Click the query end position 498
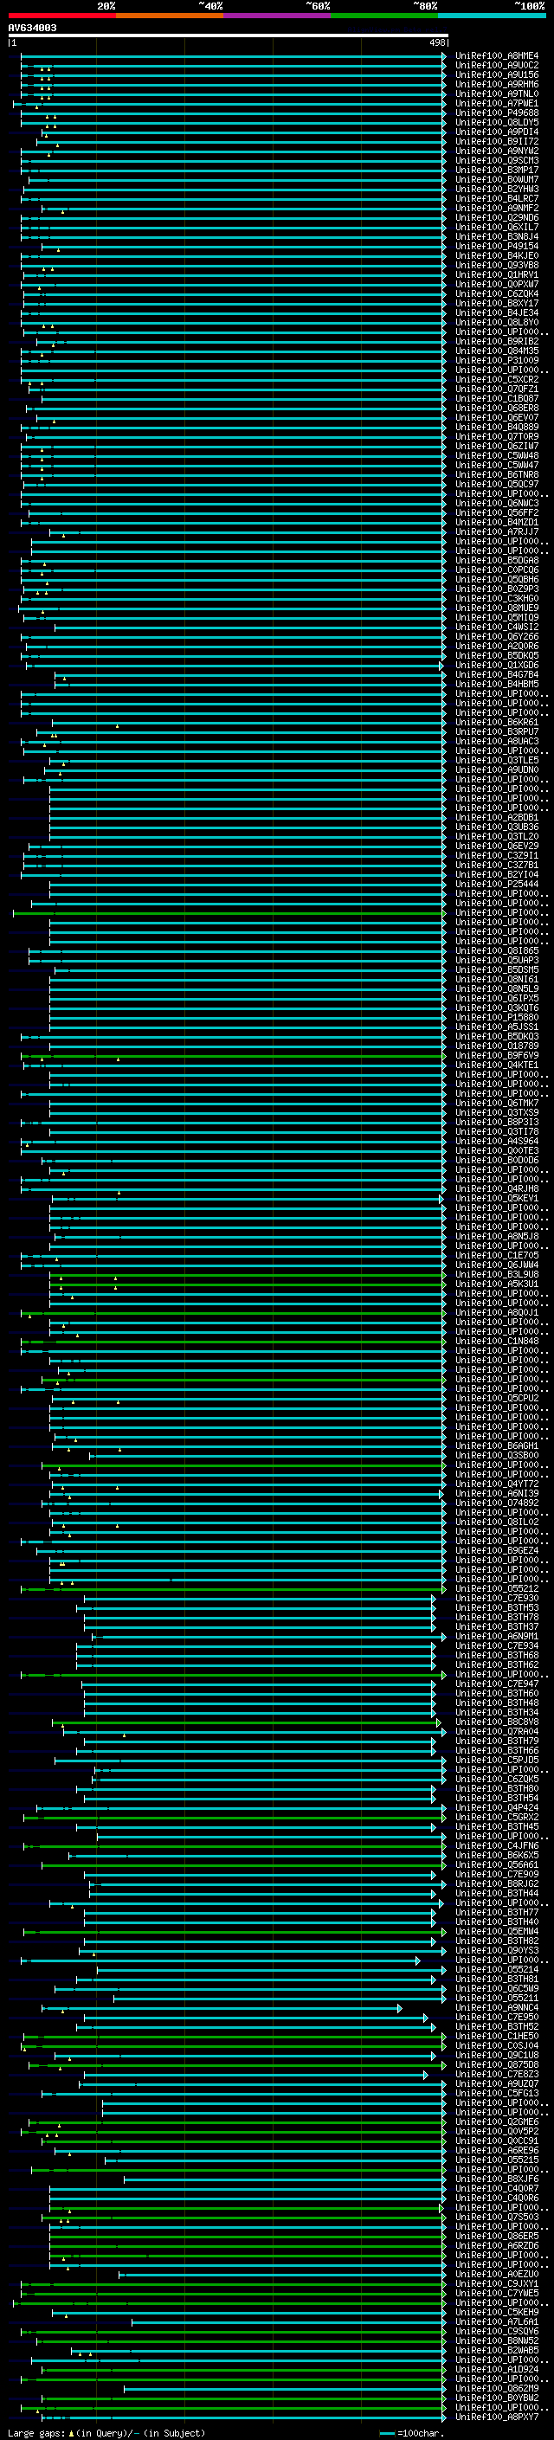 (x=436, y=42)
